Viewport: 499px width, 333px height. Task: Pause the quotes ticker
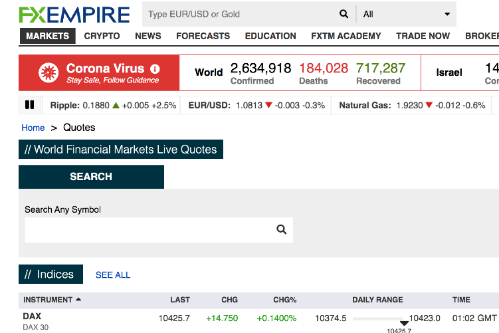click(x=30, y=105)
